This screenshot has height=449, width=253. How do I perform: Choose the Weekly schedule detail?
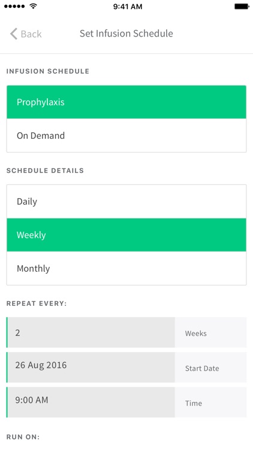point(126,235)
